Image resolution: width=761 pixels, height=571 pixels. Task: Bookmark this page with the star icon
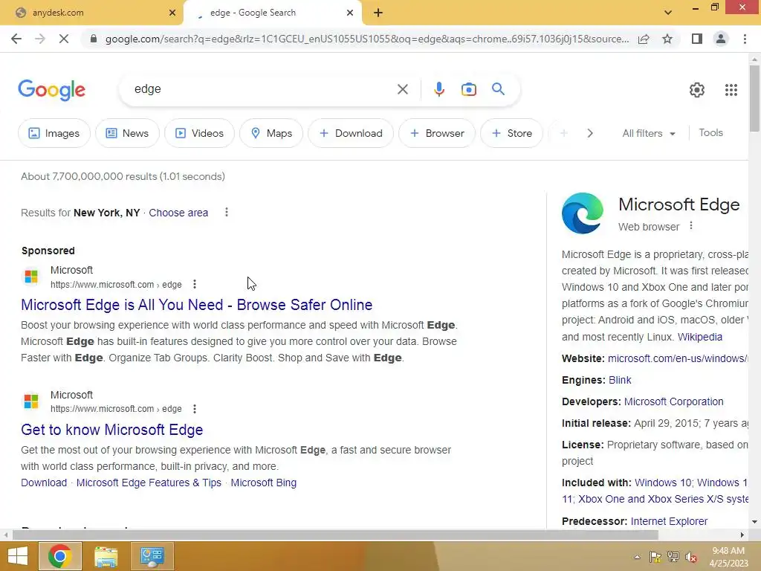667,39
